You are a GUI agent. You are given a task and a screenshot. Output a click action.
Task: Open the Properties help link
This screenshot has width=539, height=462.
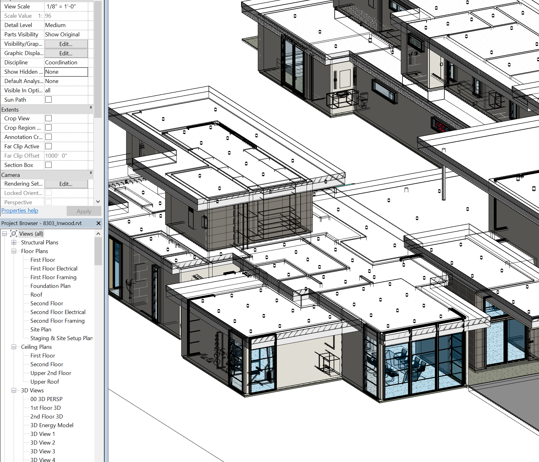tap(20, 210)
